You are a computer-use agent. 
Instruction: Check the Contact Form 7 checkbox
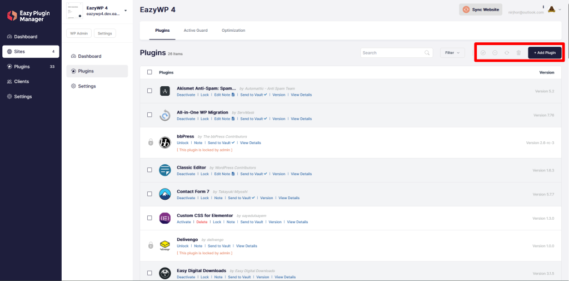click(149, 194)
